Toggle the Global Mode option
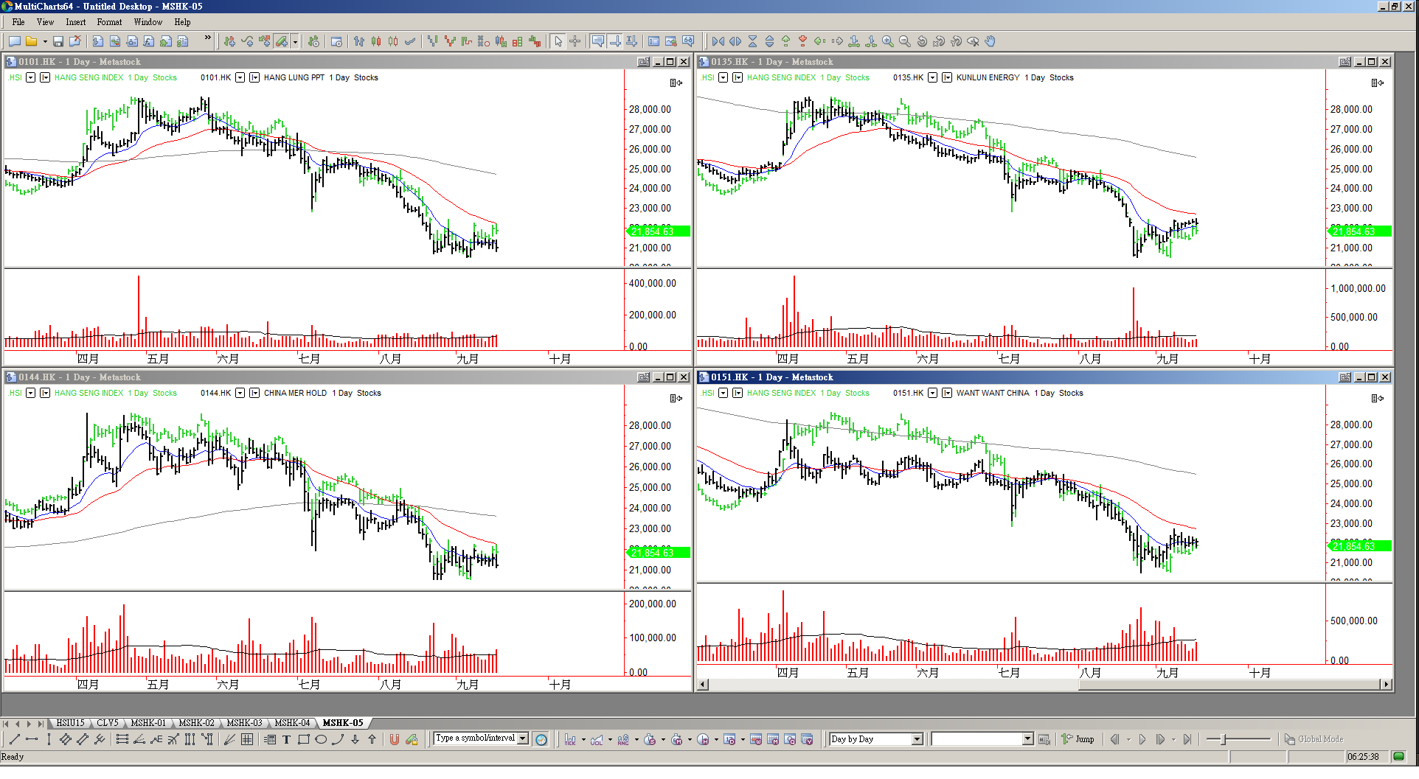Screen dimensions: 1419x779 point(1314,739)
